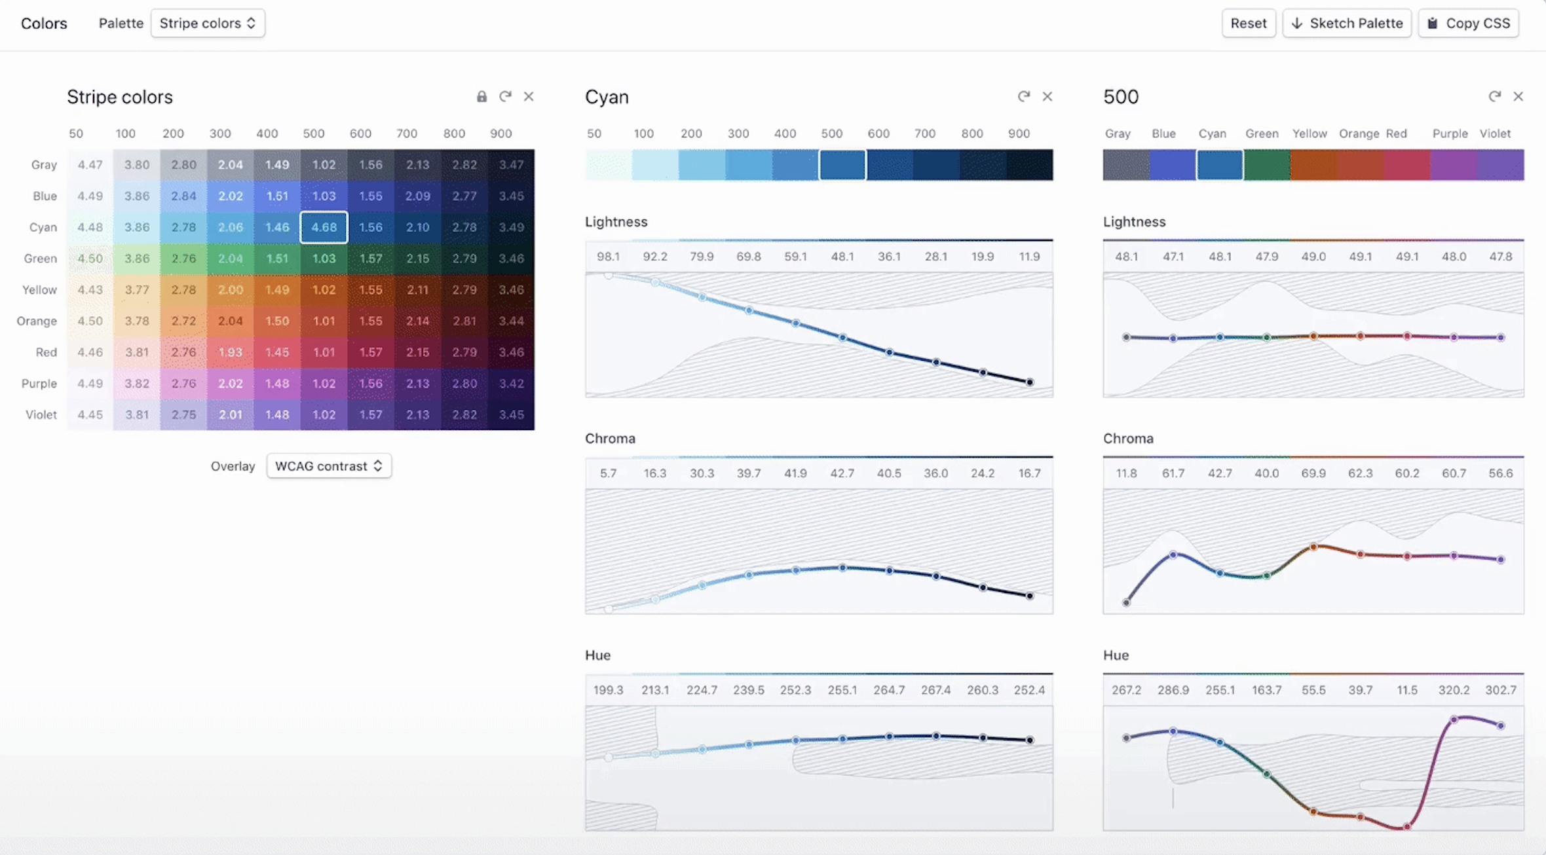
Task: Select the Cyan 900 swatch in Cyan strip
Action: [x=1030, y=165]
